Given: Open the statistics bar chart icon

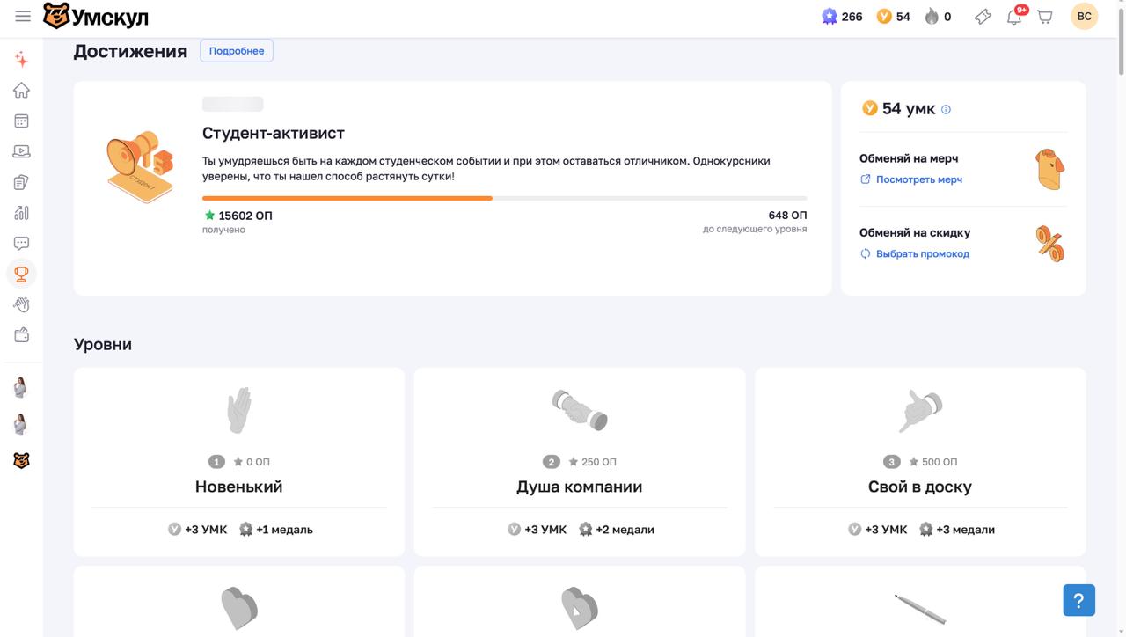Looking at the screenshot, I should (21, 213).
